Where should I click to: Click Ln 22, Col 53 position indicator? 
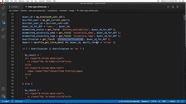pyautogui.click(x=129, y=101)
